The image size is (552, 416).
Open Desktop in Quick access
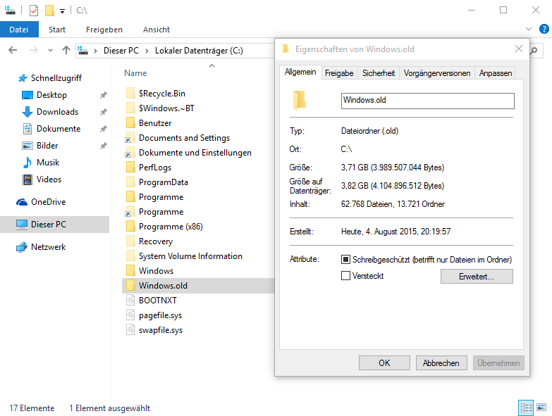pyautogui.click(x=51, y=95)
